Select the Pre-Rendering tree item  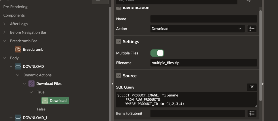tap(15, 7)
